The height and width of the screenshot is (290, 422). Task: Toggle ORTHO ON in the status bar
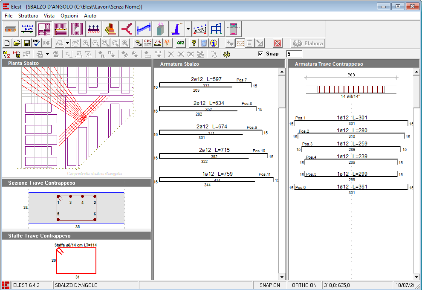(304, 285)
